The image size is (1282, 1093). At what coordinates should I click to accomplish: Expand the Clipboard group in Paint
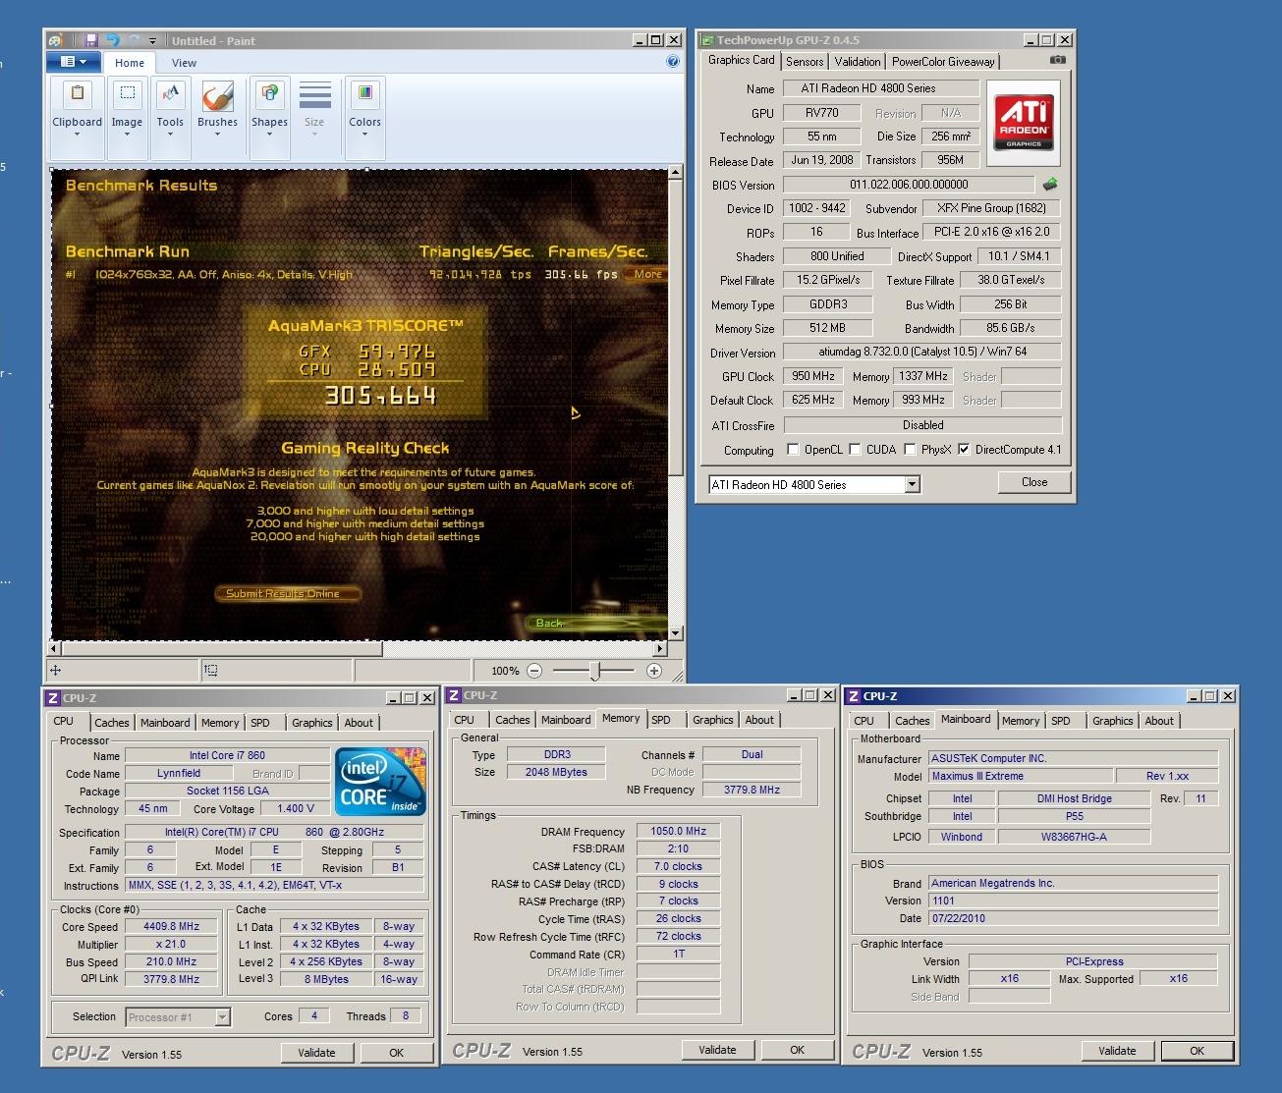click(x=77, y=116)
